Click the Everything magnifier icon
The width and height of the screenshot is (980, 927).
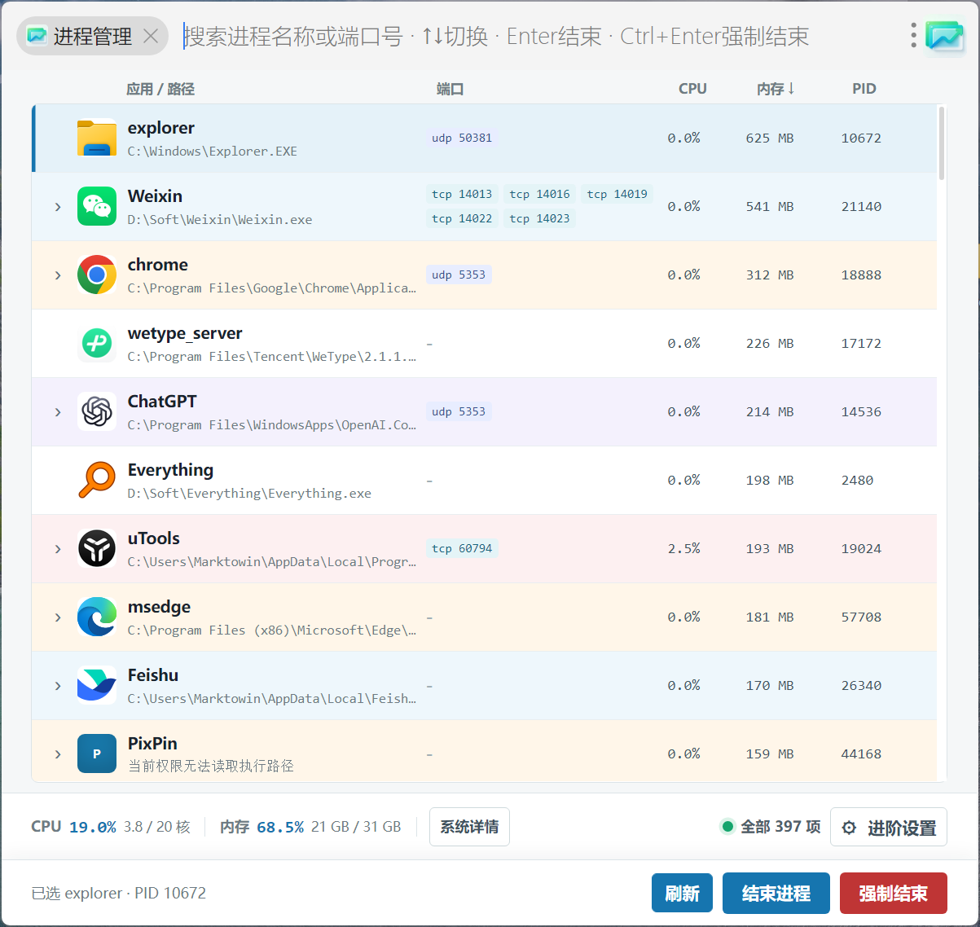point(97,480)
